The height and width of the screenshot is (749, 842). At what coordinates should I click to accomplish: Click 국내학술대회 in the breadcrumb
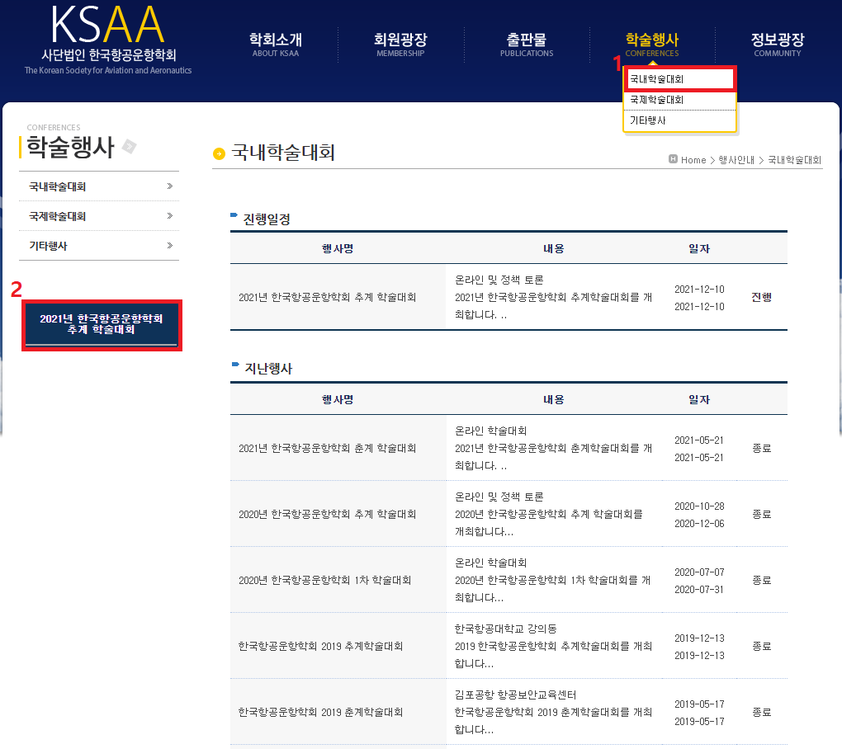(795, 160)
